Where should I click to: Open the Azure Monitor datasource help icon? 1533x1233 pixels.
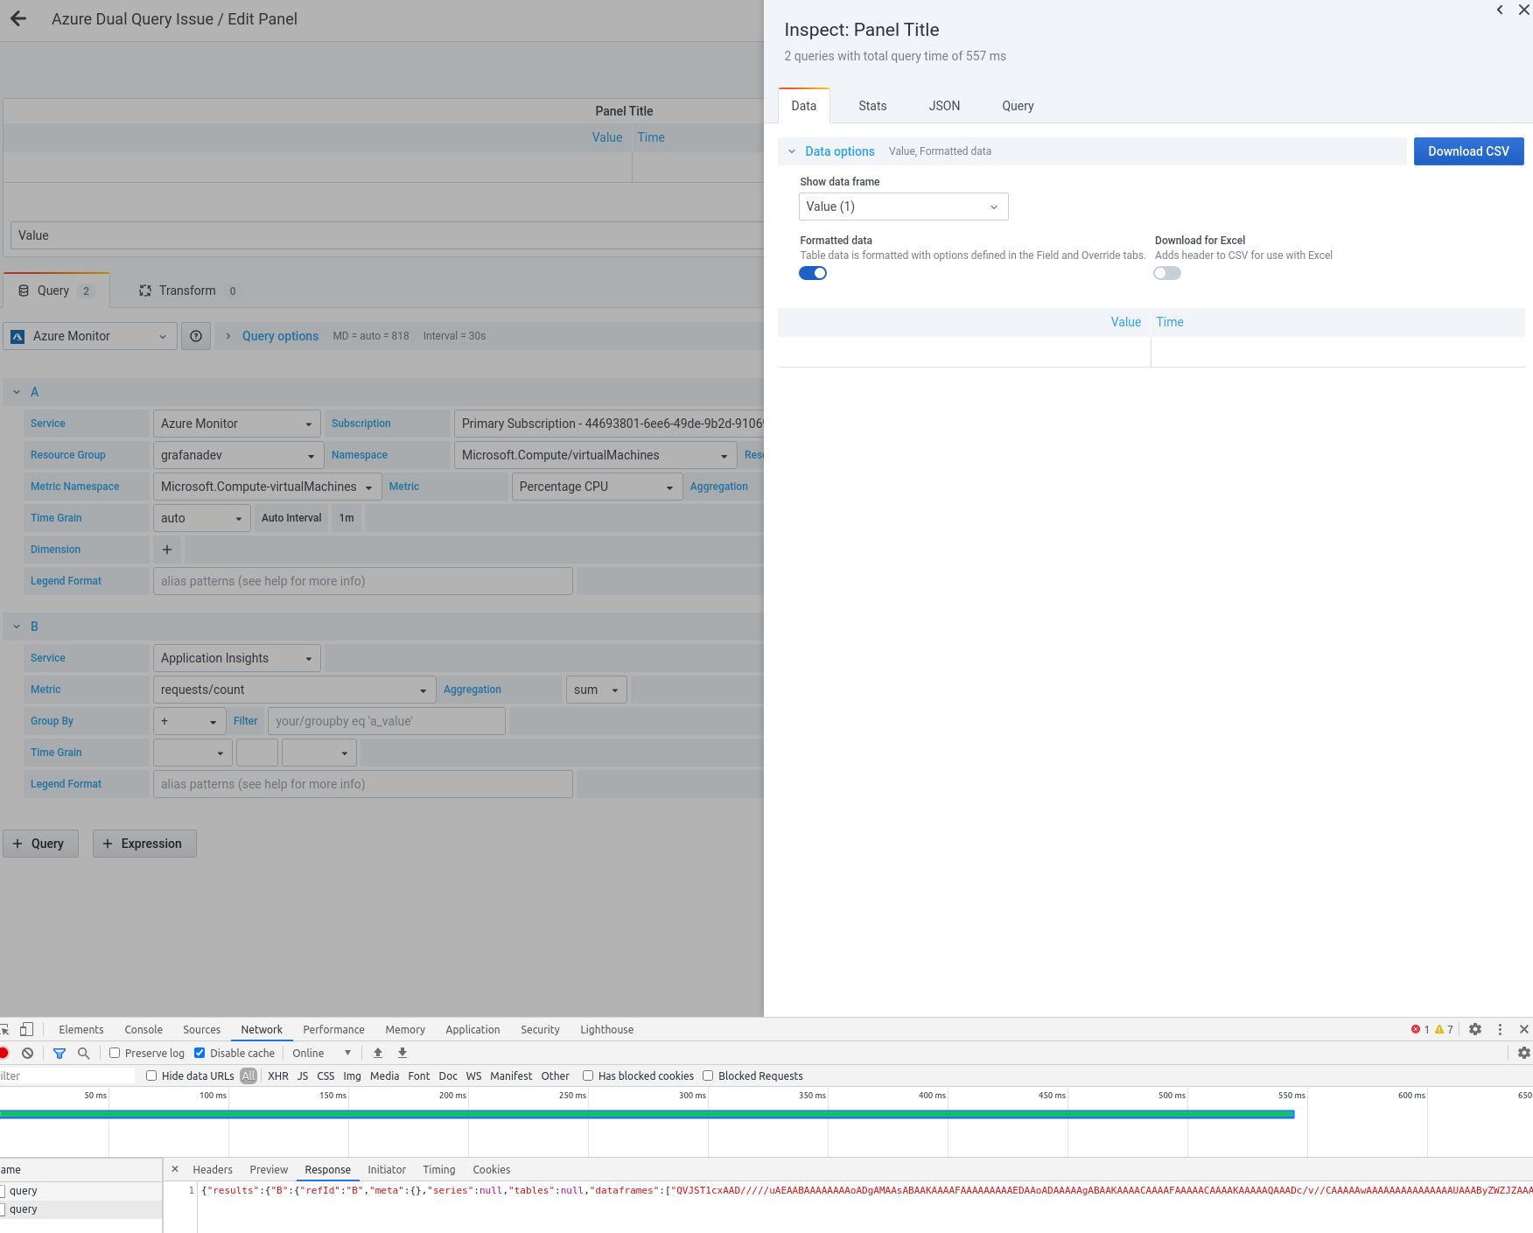(195, 336)
